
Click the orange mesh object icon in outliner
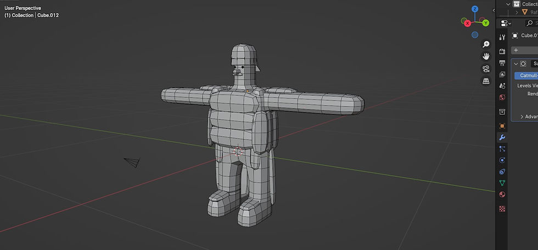525,12
